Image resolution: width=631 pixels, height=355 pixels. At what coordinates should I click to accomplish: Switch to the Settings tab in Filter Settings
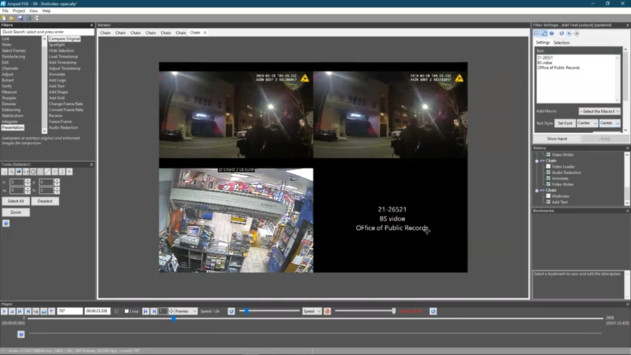coord(542,43)
